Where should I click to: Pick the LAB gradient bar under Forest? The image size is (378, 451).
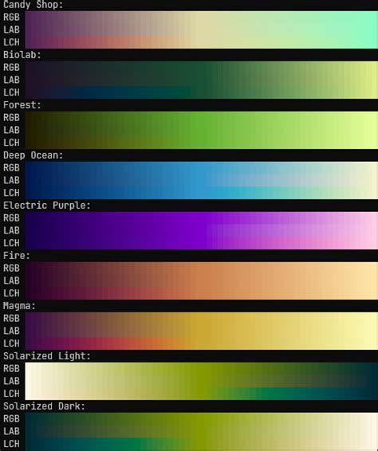click(202, 130)
